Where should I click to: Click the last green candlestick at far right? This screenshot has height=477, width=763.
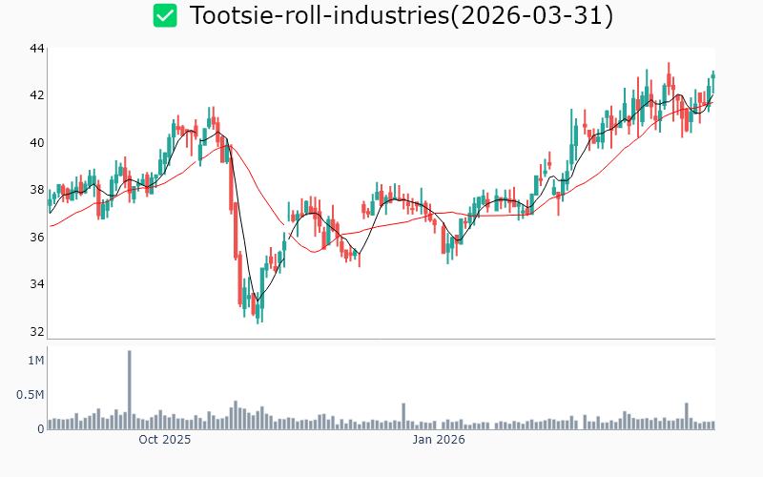[x=712, y=76]
